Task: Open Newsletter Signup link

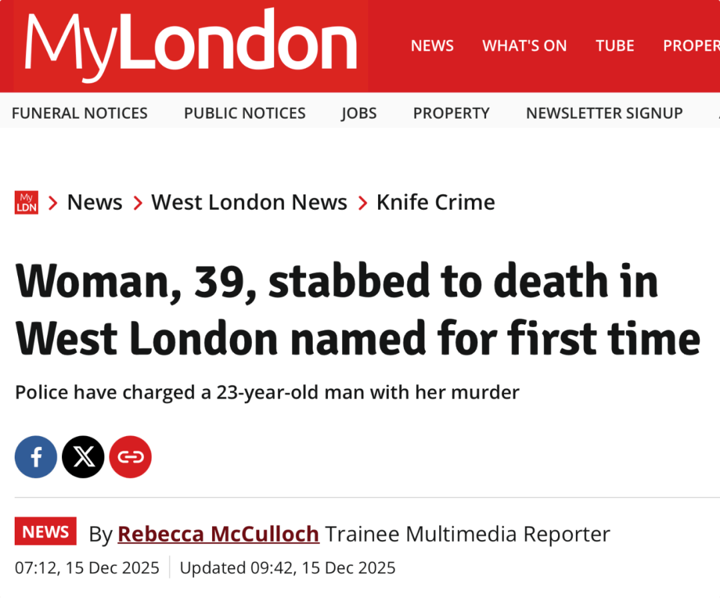Action: pos(604,113)
